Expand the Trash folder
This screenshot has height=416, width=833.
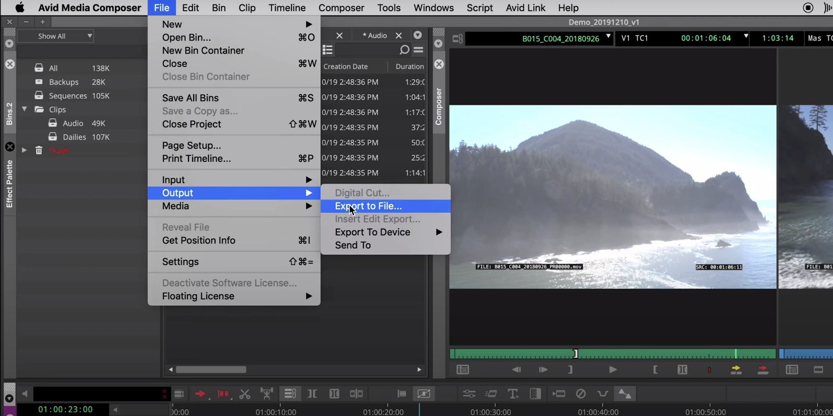pyautogui.click(x=24, y=150)
